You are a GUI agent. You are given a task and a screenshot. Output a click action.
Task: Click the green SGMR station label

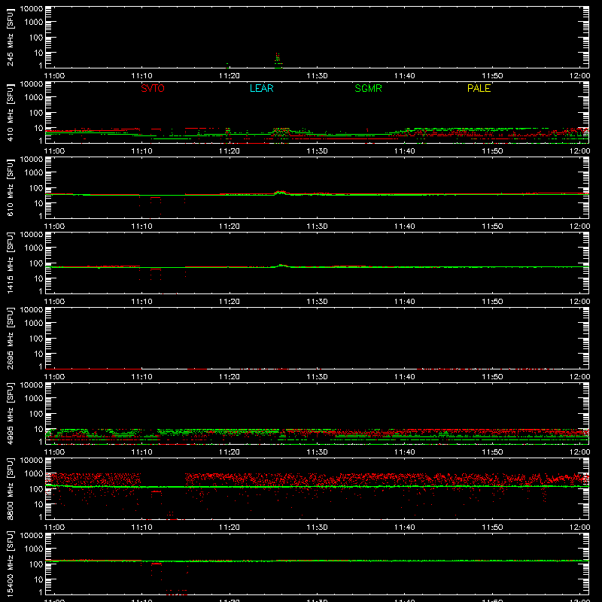(x=368, y=88)
